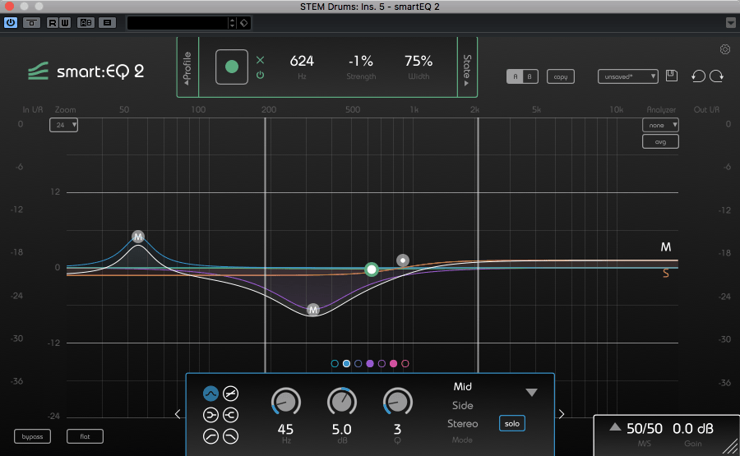Click the copy button
Screen dimensions: 740x456
[x=560, y=76]
